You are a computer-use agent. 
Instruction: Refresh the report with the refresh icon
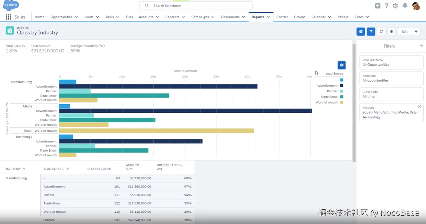(x=381, y=31)
